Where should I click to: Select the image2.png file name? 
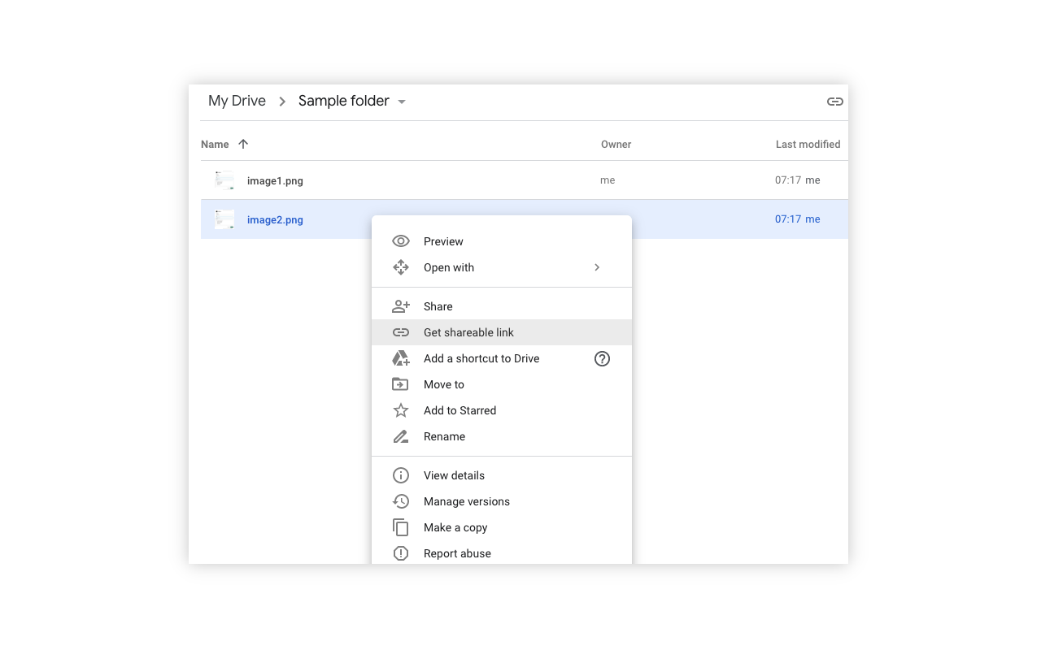point(275,219)
